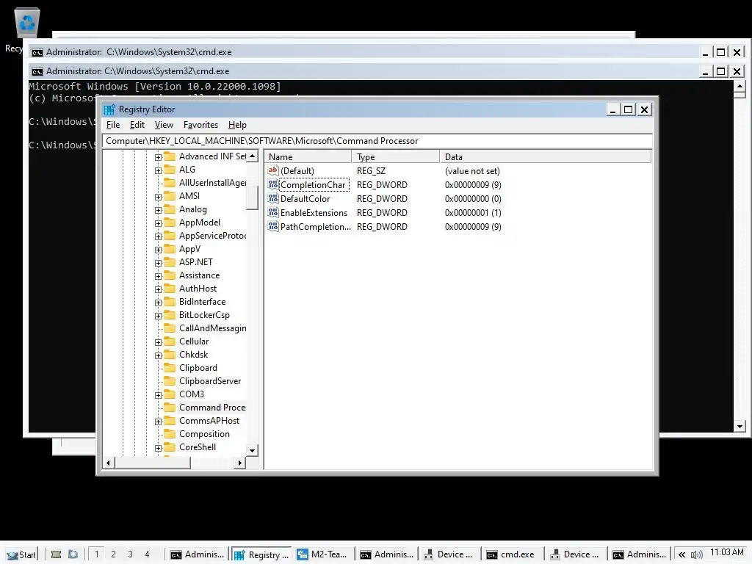Click the first quick launch icon beside Start
This screenshot has width=752, height=564.
[56, 554]
